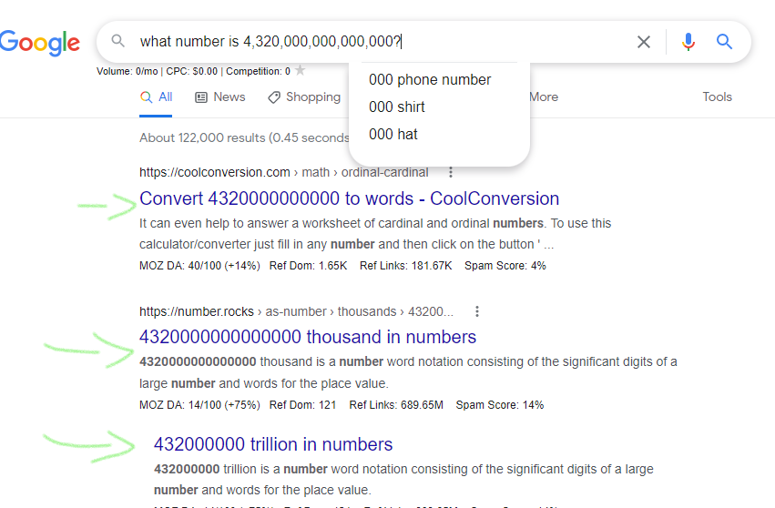This screenshot has height=508, width=775.
Task: Open options menu for number.rocks result
Action: pos(477,311)
